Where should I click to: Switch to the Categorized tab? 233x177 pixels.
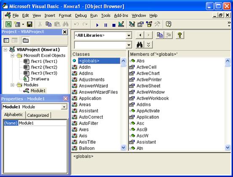point(38,115)
